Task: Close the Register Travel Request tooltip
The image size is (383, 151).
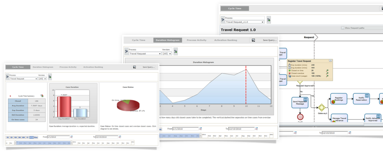Action: point(330,60)
